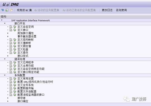Viewport: 151px width, 106px height.
Task: Select 定义常规设置 tree item text
Action: 25,79
